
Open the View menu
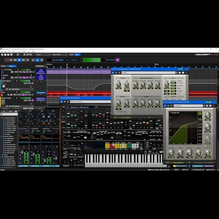click(28, 51)
